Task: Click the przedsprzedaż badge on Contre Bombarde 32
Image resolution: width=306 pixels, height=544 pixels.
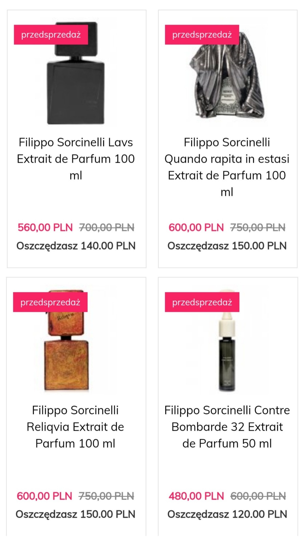Action: tap(202, 302)
